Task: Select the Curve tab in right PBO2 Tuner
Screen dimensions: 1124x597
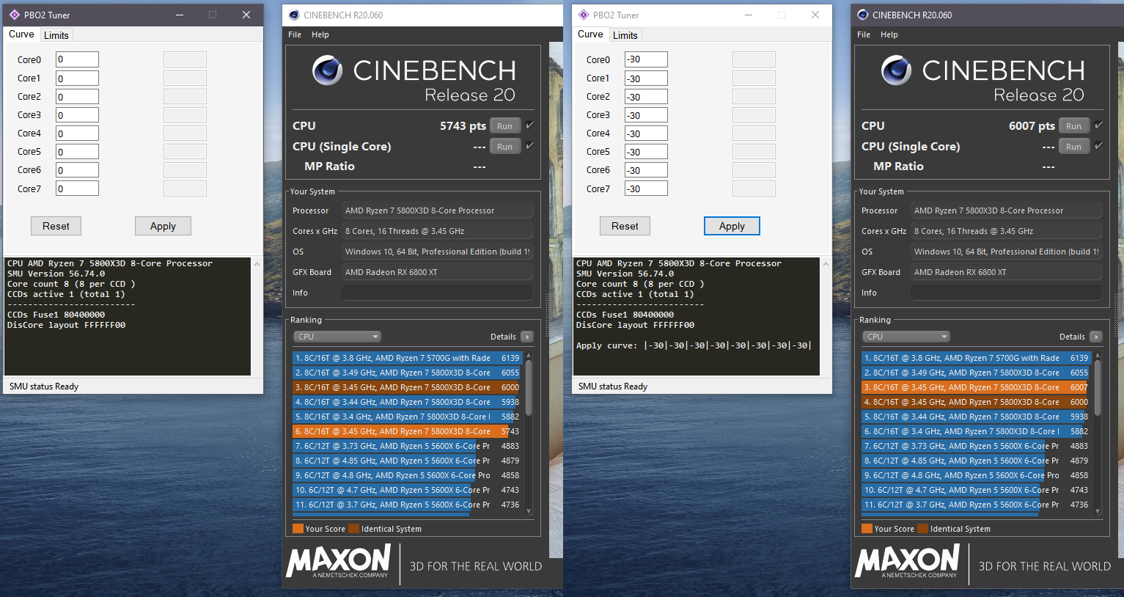Action: pyautogui.click(x=590, y=34)
